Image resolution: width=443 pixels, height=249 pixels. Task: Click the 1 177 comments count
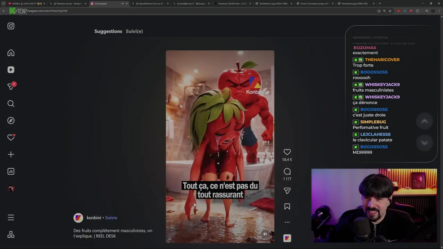point(287,179)
